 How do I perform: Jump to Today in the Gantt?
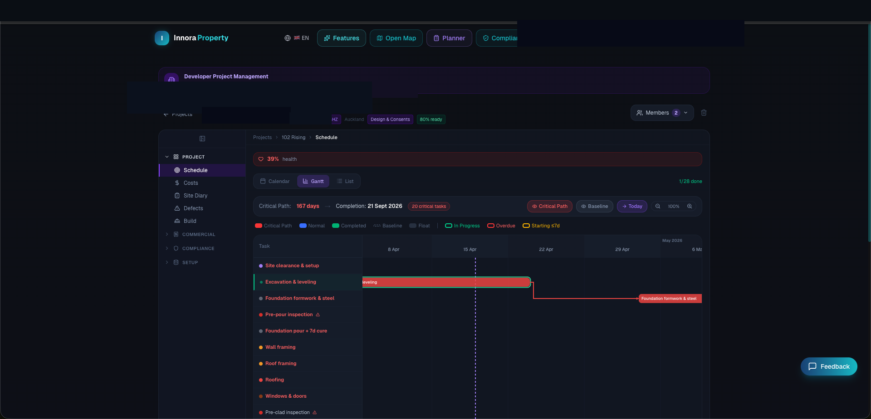pos(632,206)
